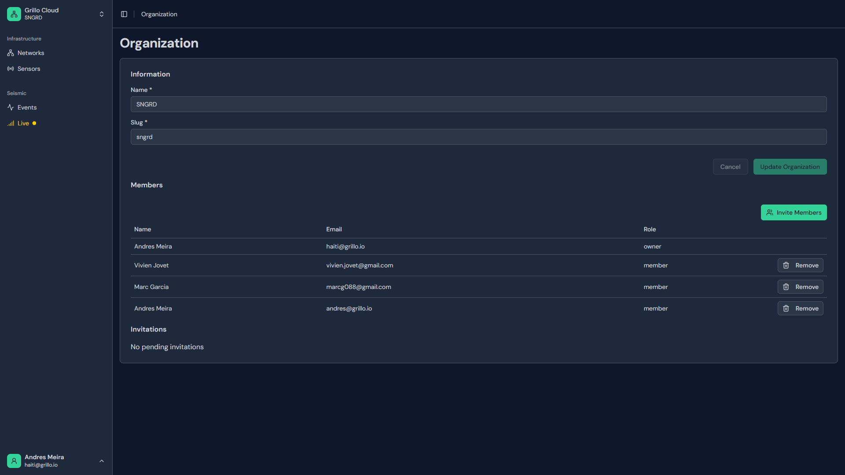
Task: Click the Live signal bars icon
Action: click(11, 124)
